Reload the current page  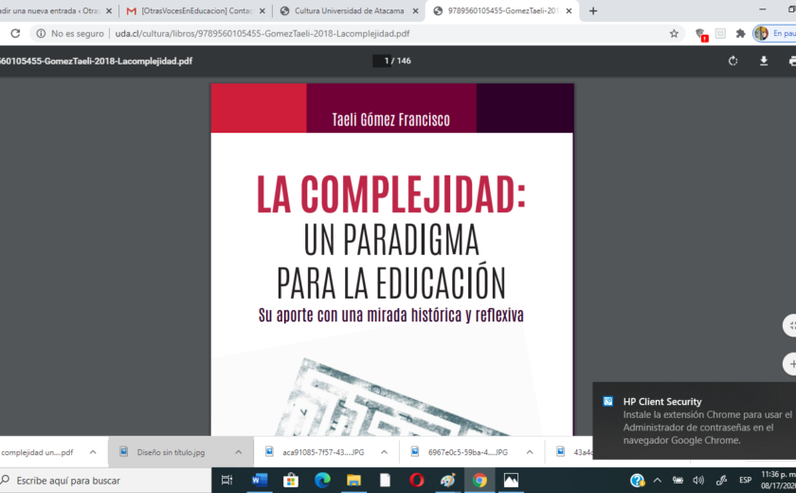point(15,33)
